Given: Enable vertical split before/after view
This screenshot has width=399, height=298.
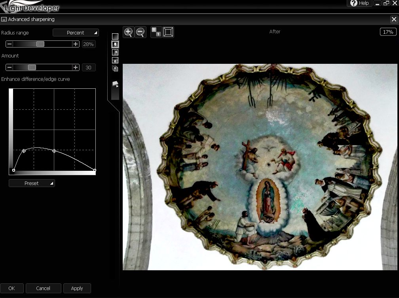Looking at the screenshot, I should [x=115, y=52].
